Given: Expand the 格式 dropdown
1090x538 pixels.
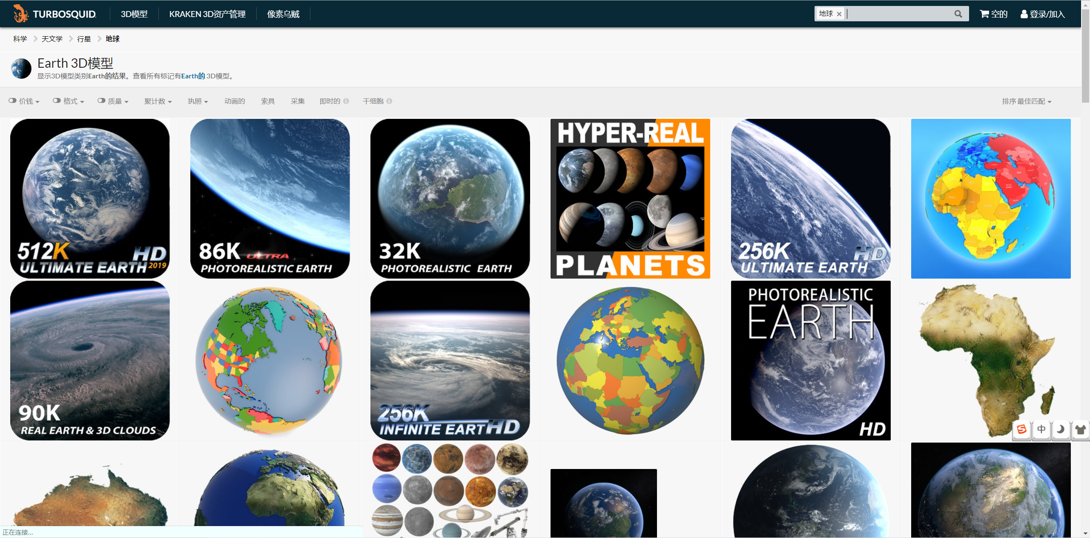Looking at the screenshot, I should tap(74, 101).
